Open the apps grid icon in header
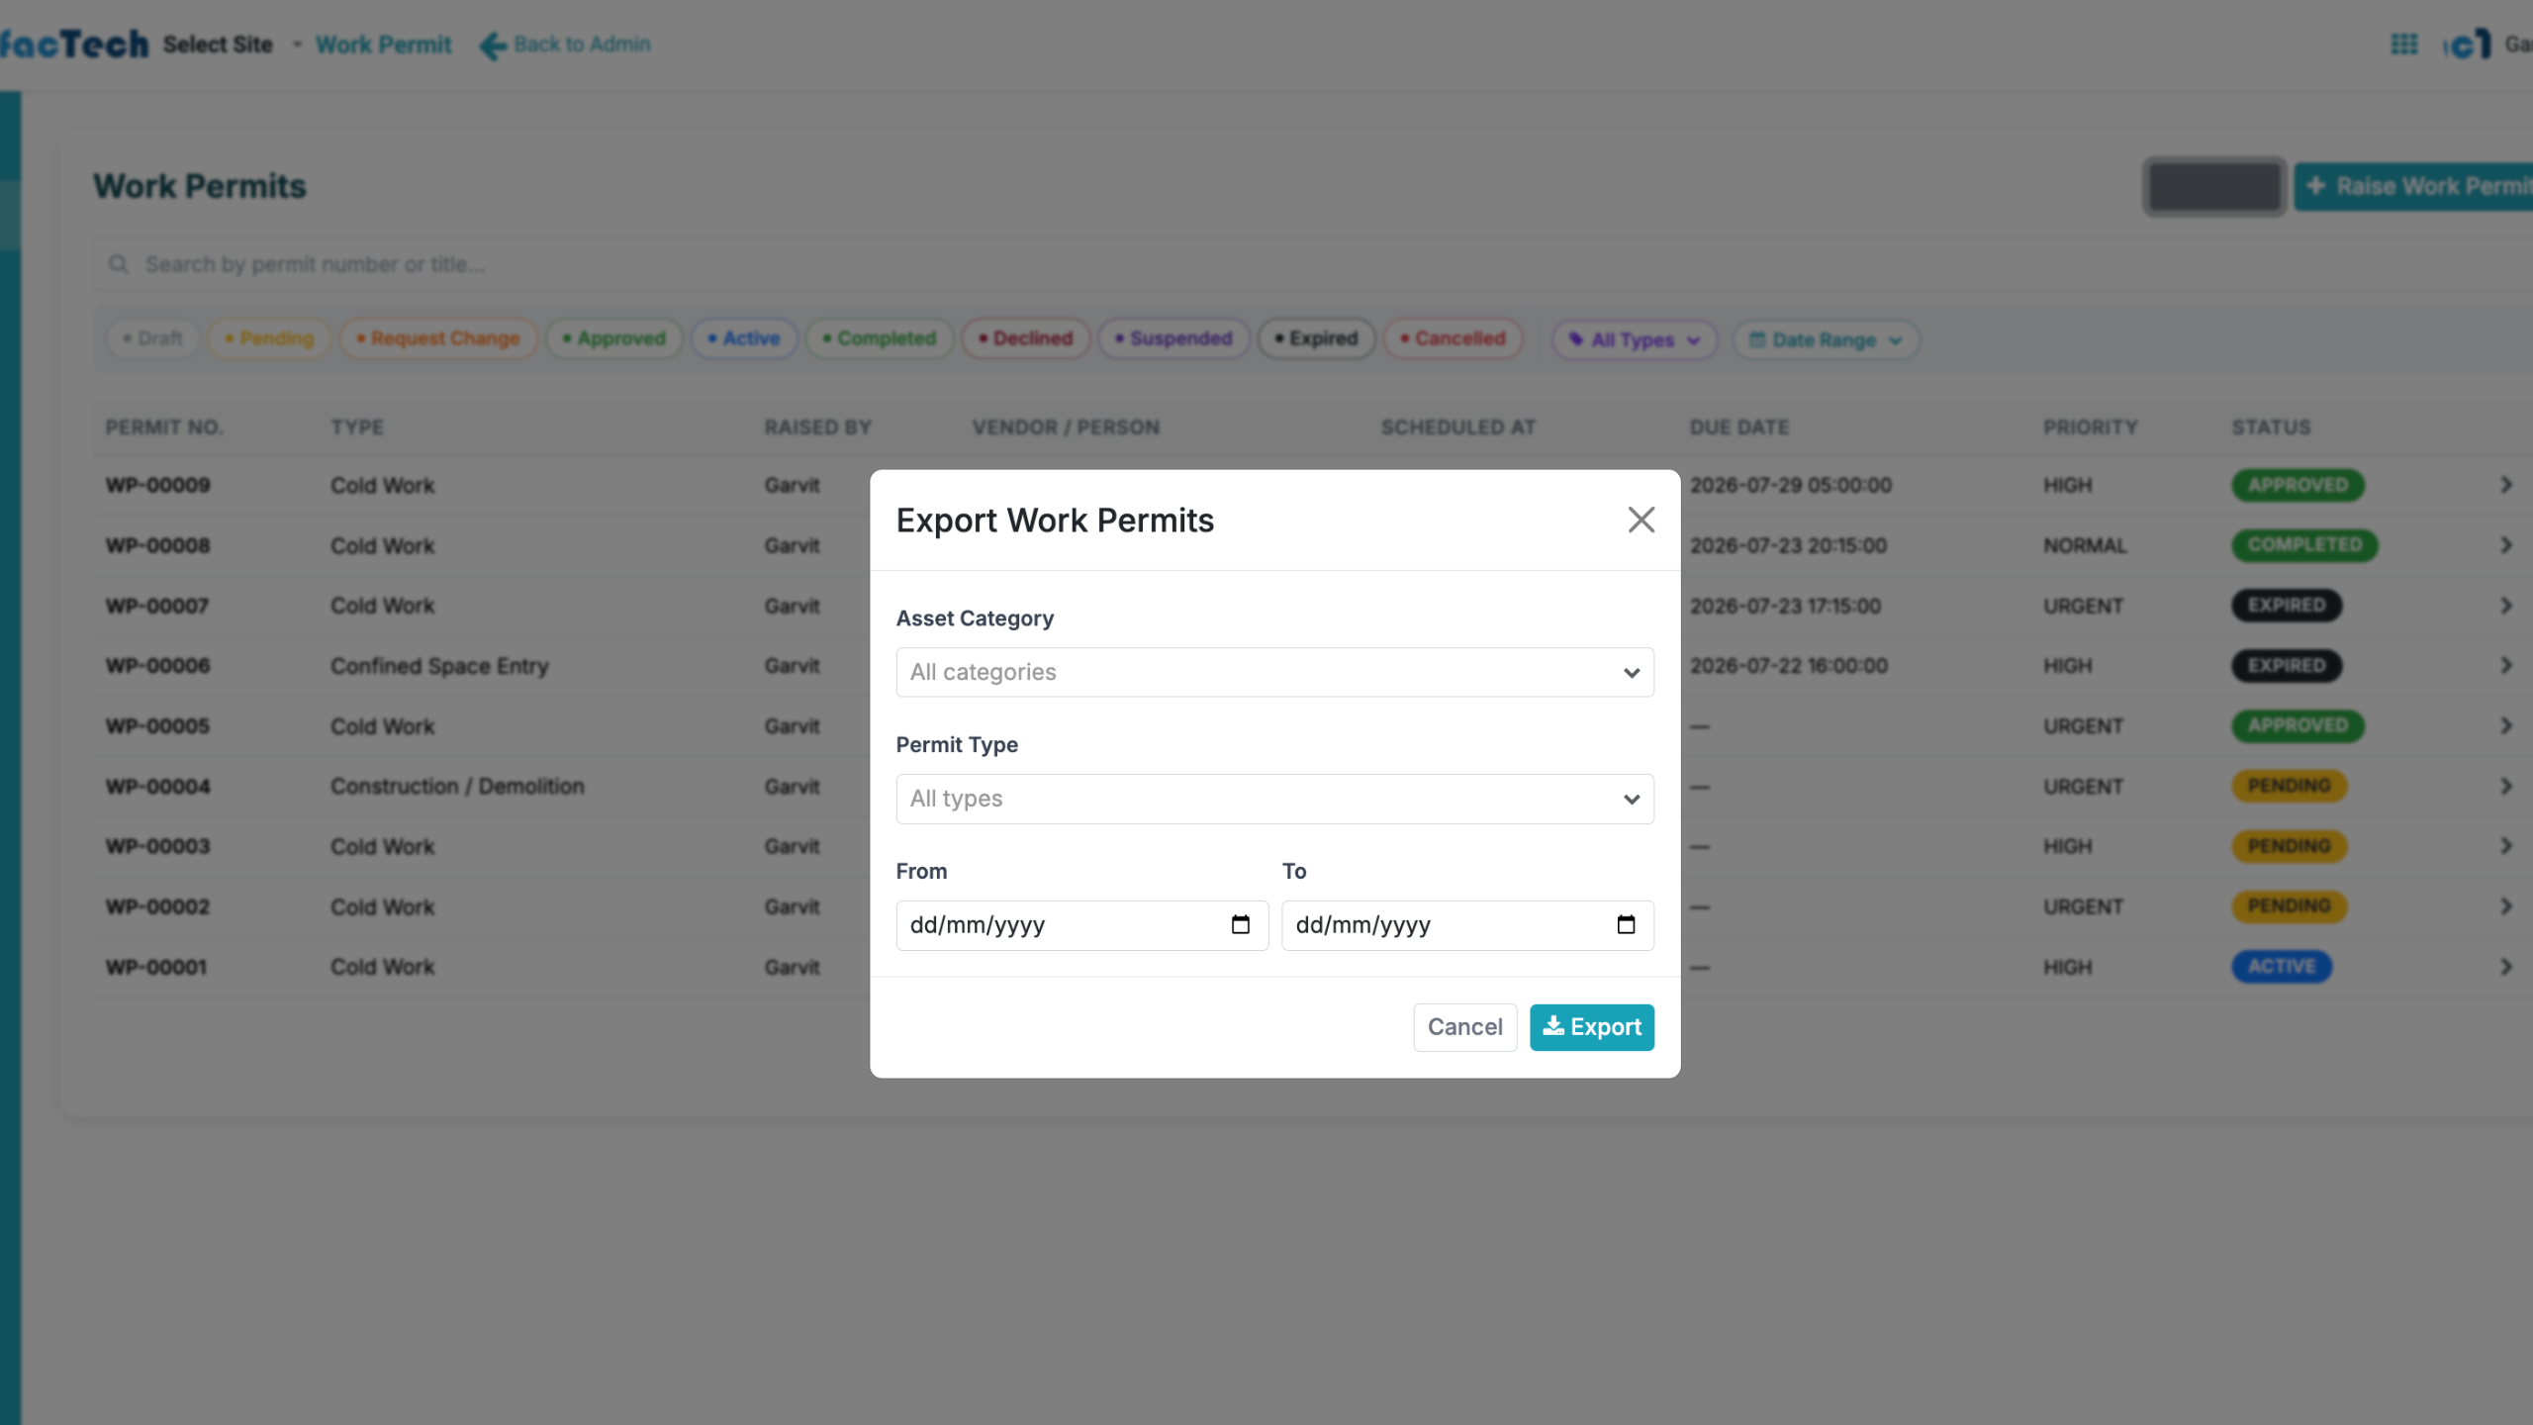This screenshot has width=2533, height=1425. point(2404,45)
